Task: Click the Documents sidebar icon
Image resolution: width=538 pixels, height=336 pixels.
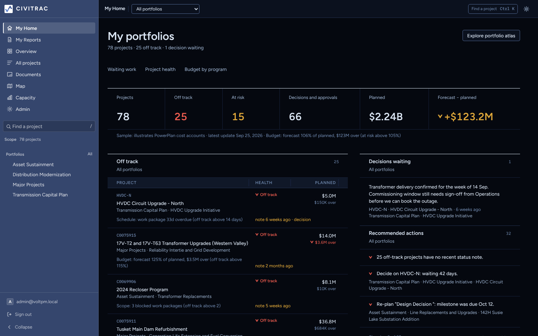Action: [x=10, y=74]
